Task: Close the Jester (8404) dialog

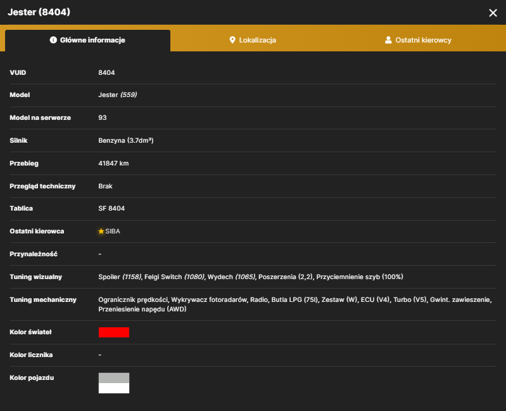Action: click(493, 13)
